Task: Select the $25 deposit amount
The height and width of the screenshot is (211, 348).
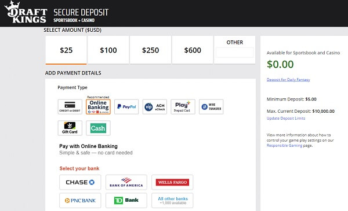Action: 66,50
